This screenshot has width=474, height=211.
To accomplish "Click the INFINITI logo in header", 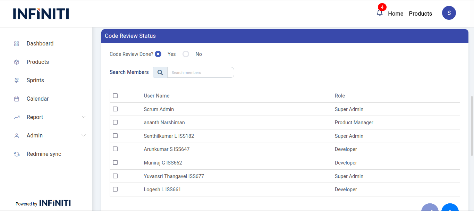I will point(41,14).
